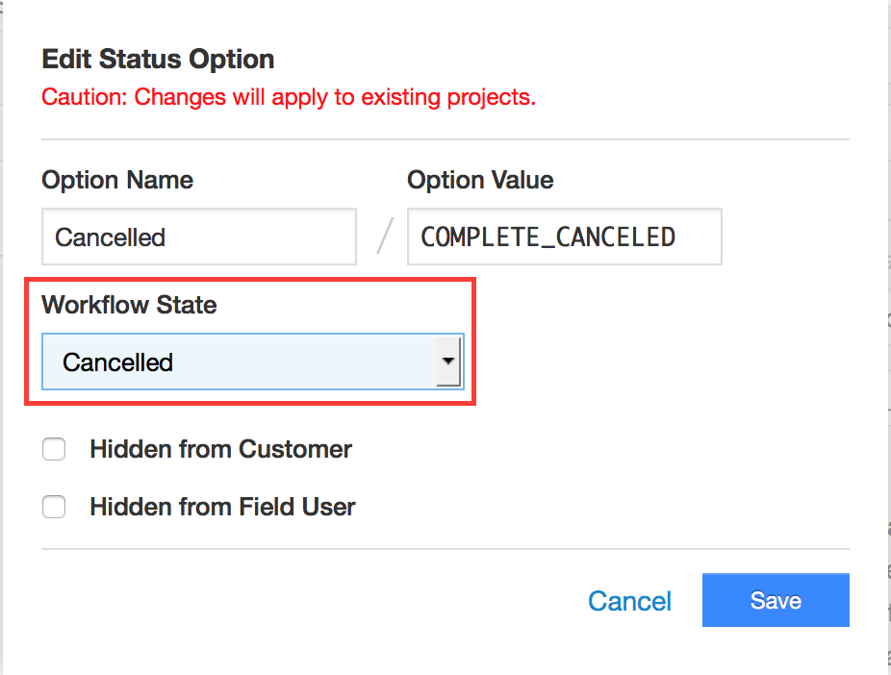Enable the Hidden from Customer checkbox
The image size is (891, 675).
pyautogui.click(x=54, y=449)
